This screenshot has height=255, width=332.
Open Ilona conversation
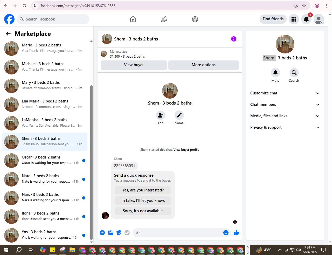45,217
